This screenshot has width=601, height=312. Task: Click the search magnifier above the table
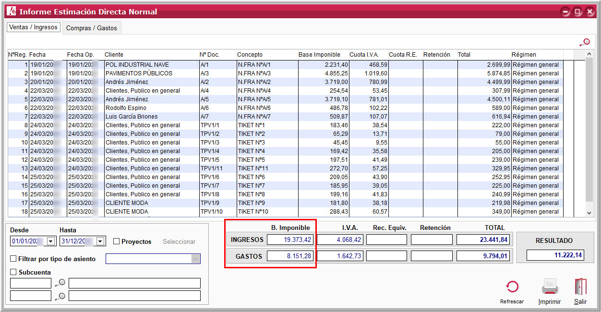click(585, 42)
